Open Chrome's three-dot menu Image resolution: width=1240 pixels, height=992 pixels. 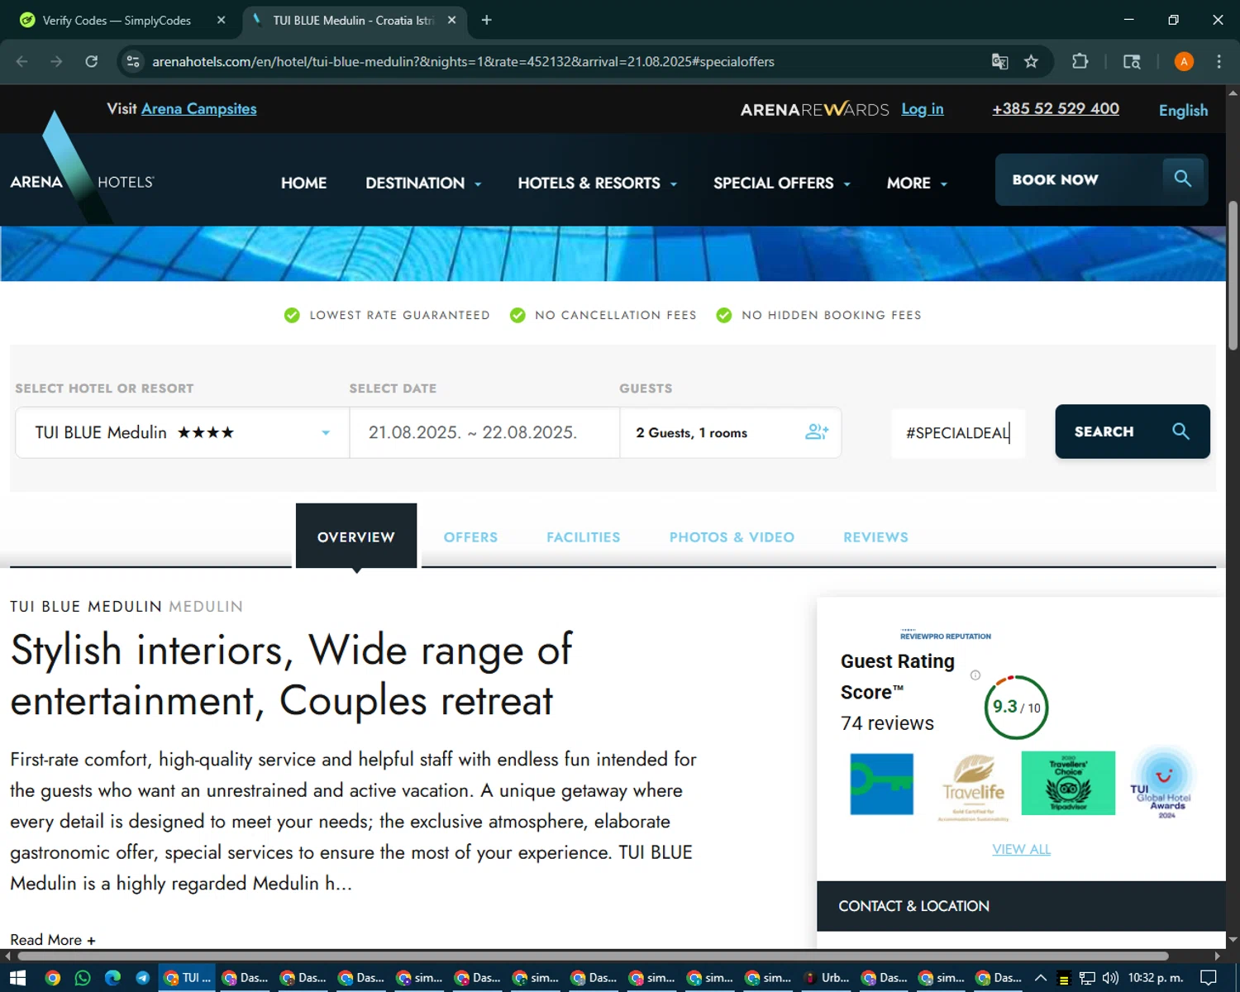(x=1219, y=61)
